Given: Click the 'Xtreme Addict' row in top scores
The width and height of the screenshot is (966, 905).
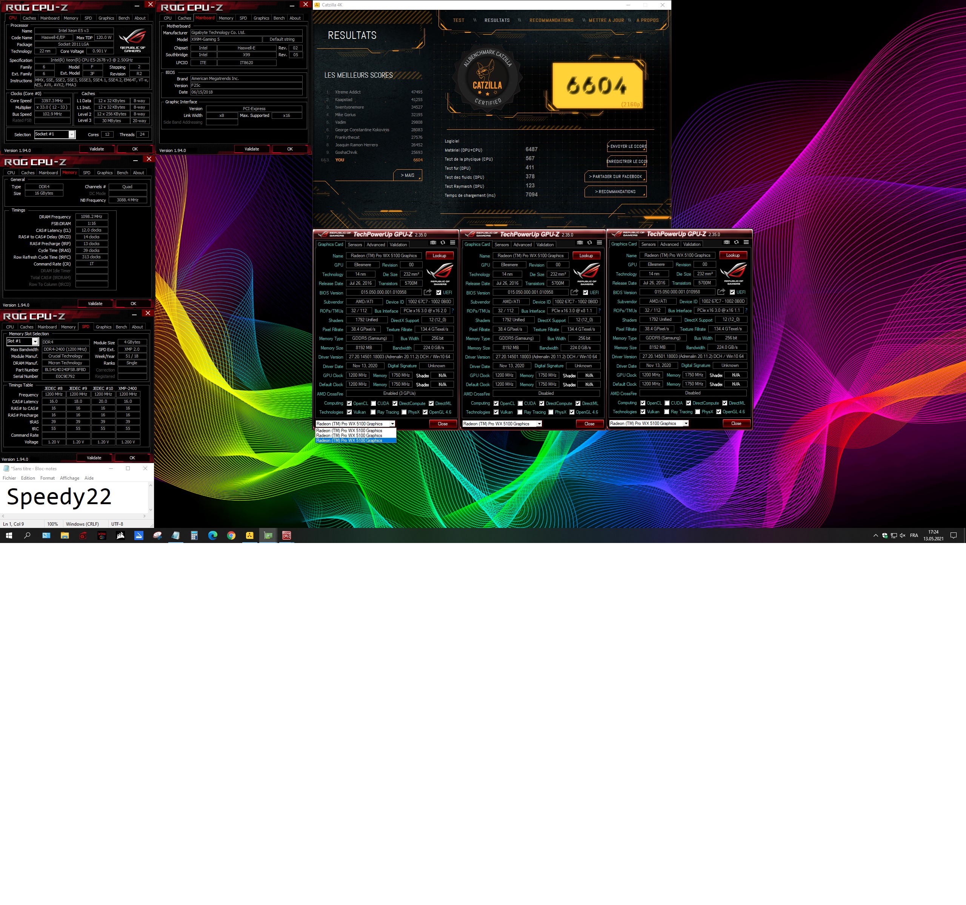Looking at the screenshot, I should point(374,92).
